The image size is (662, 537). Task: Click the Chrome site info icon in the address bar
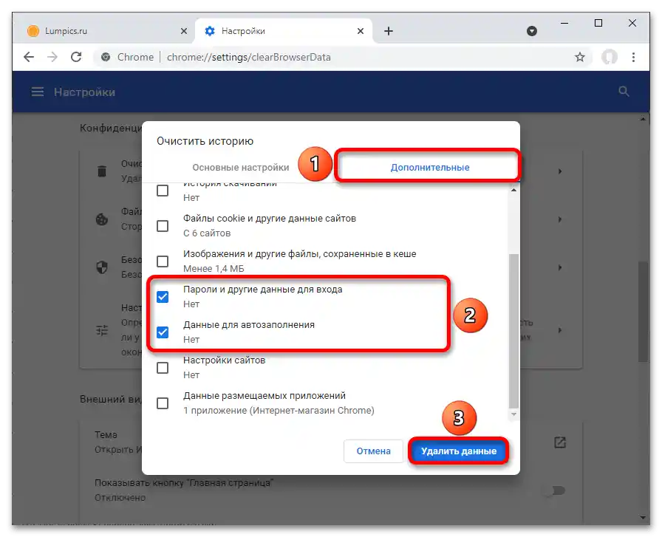click(x=106, y=57)
